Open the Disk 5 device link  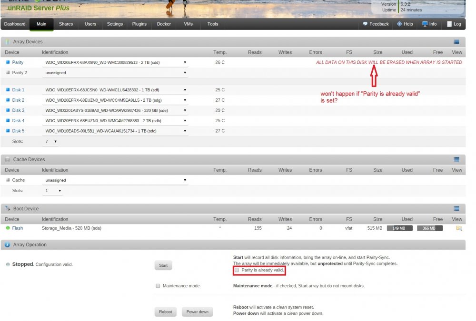click(18, 131)
